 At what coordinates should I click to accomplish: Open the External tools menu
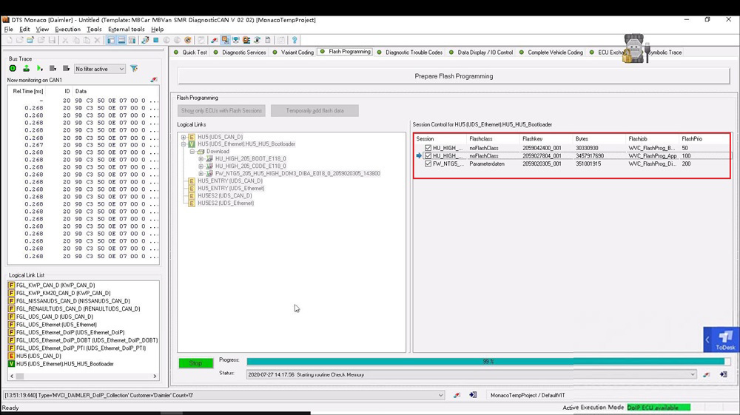pyautogui.click(x=126, y=30)
